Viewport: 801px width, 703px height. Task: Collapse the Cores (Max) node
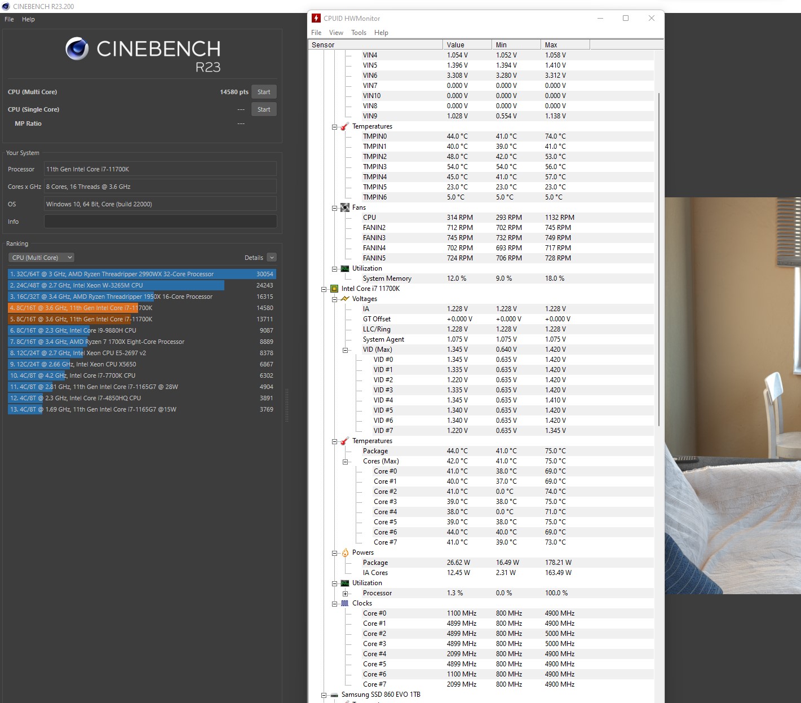(x=345, y=462)
